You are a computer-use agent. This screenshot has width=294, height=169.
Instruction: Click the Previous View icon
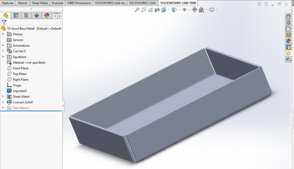point(150,10)
